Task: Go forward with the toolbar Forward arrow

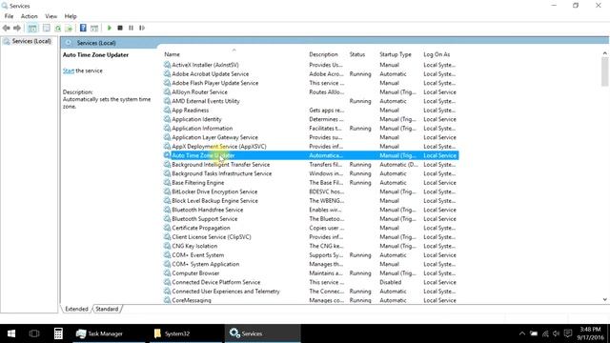Action: 17,28
